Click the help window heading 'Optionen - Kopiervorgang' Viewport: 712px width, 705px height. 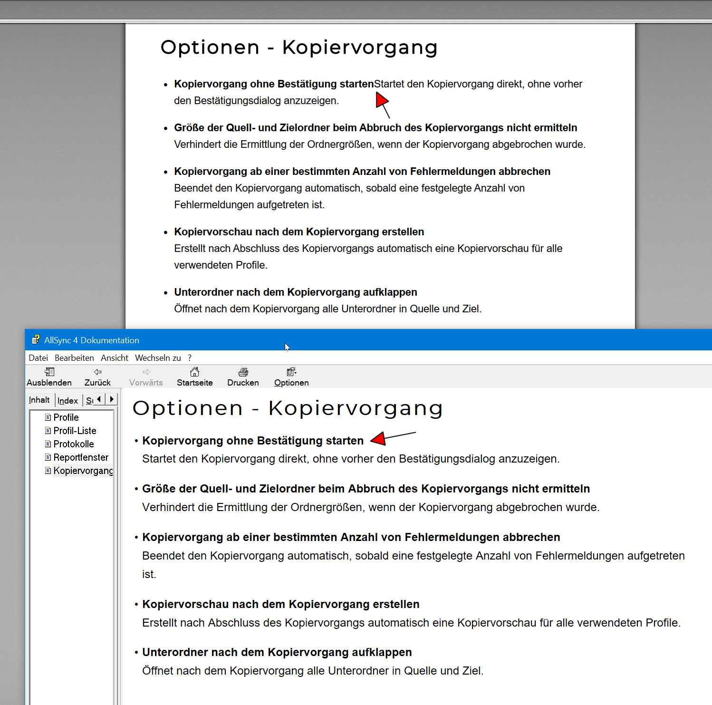tap(288, 408)
